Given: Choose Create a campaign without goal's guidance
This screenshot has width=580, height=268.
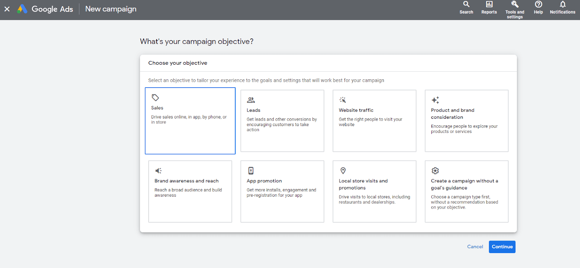Looking at the screenshot, I should [x=466, y=191].
